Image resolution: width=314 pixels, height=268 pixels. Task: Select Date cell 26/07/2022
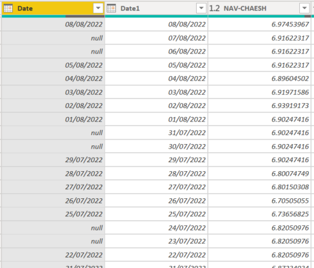tap(53, 201)
